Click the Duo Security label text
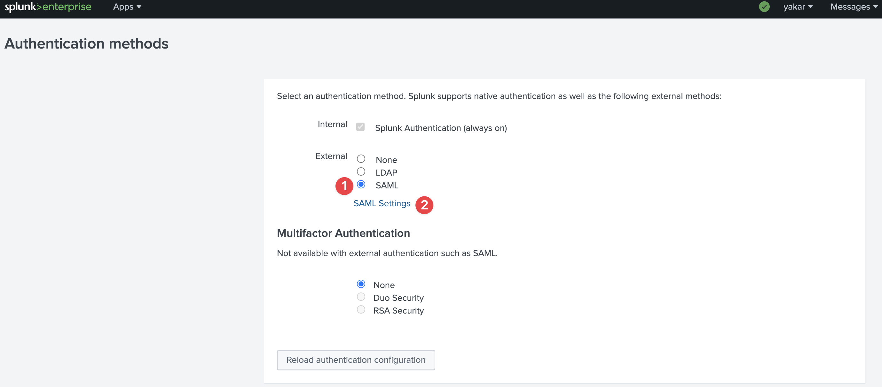 click(x=398, y=298)
